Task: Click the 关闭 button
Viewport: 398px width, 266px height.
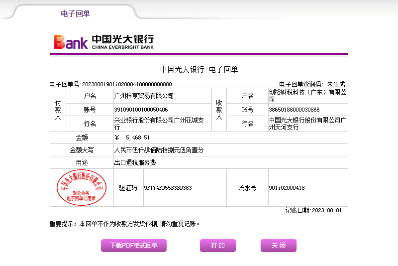Action: [279, 246]
